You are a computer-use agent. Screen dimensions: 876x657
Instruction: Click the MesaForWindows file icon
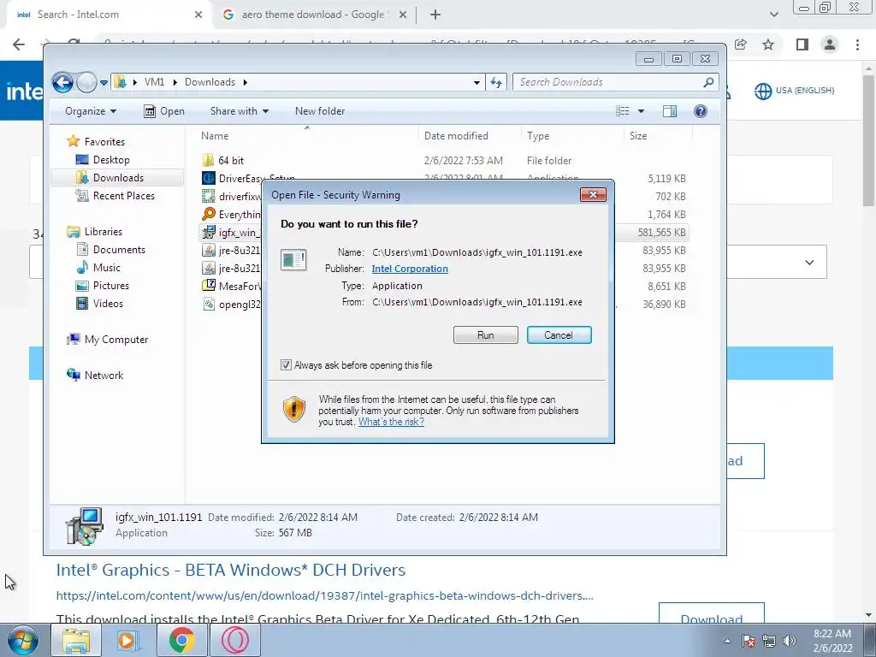209,286
